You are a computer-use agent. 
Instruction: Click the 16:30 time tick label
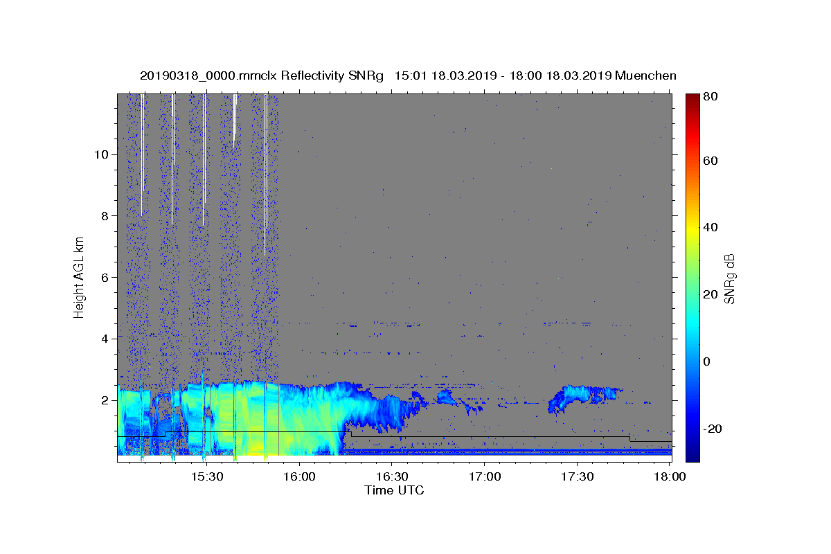pyautogui.click(x=391, y=476)
